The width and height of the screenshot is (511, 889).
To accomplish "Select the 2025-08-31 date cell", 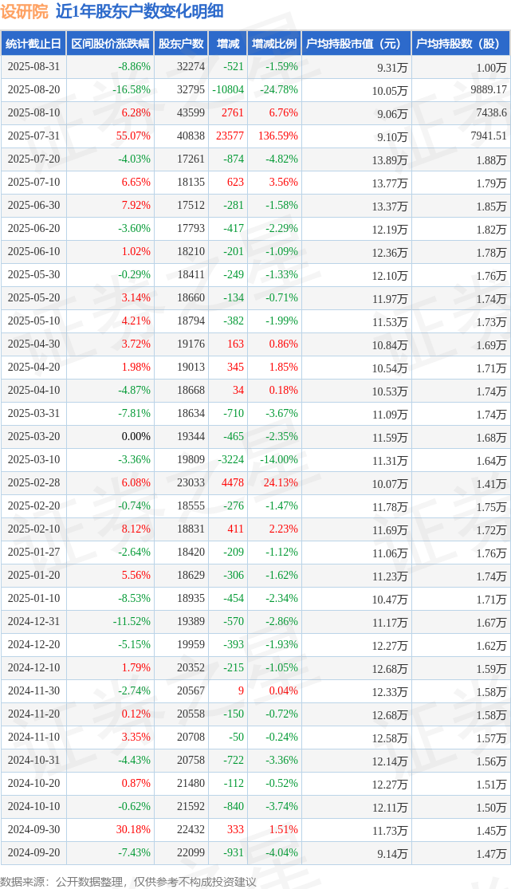I will [33, 67].
